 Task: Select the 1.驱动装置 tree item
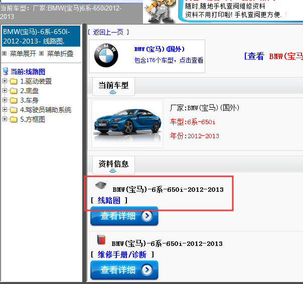click(x=36, y=81)
